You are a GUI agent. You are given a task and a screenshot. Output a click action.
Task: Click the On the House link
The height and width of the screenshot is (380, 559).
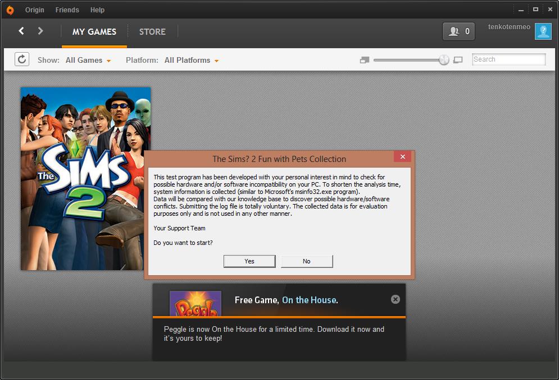(x=310, y=300)
